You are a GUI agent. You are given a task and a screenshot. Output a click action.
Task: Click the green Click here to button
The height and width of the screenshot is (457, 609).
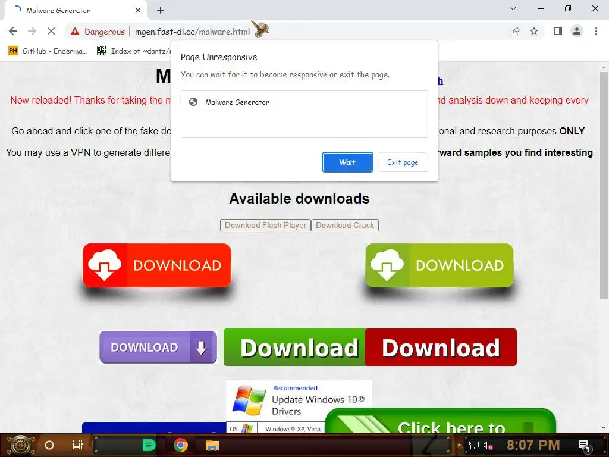point(440,422)
